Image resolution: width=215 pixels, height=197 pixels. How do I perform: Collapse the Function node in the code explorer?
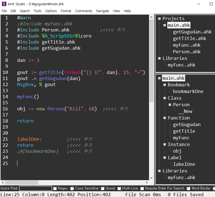coord(165,118)
